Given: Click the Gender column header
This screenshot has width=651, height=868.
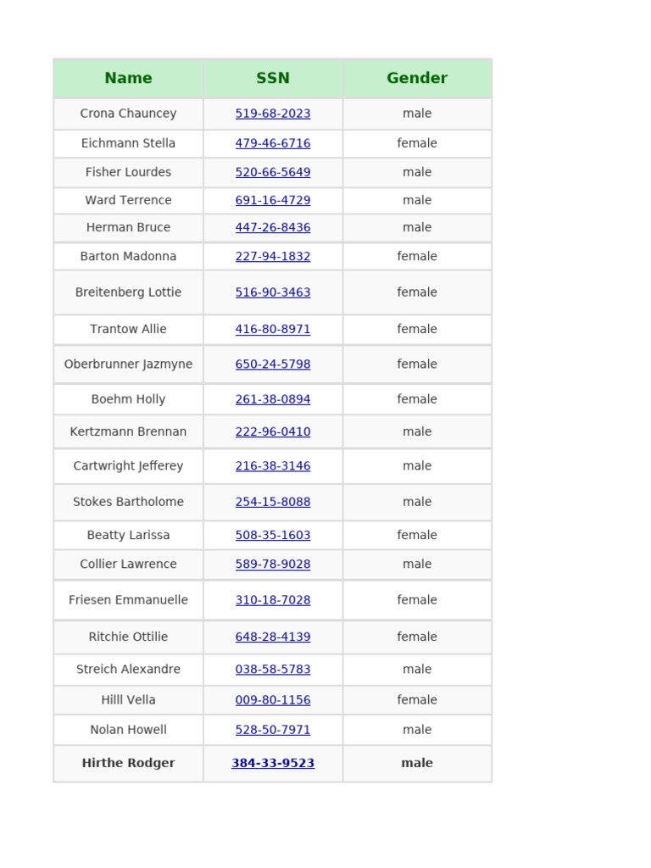Looking at the screenshot, I should click(416, 78).
